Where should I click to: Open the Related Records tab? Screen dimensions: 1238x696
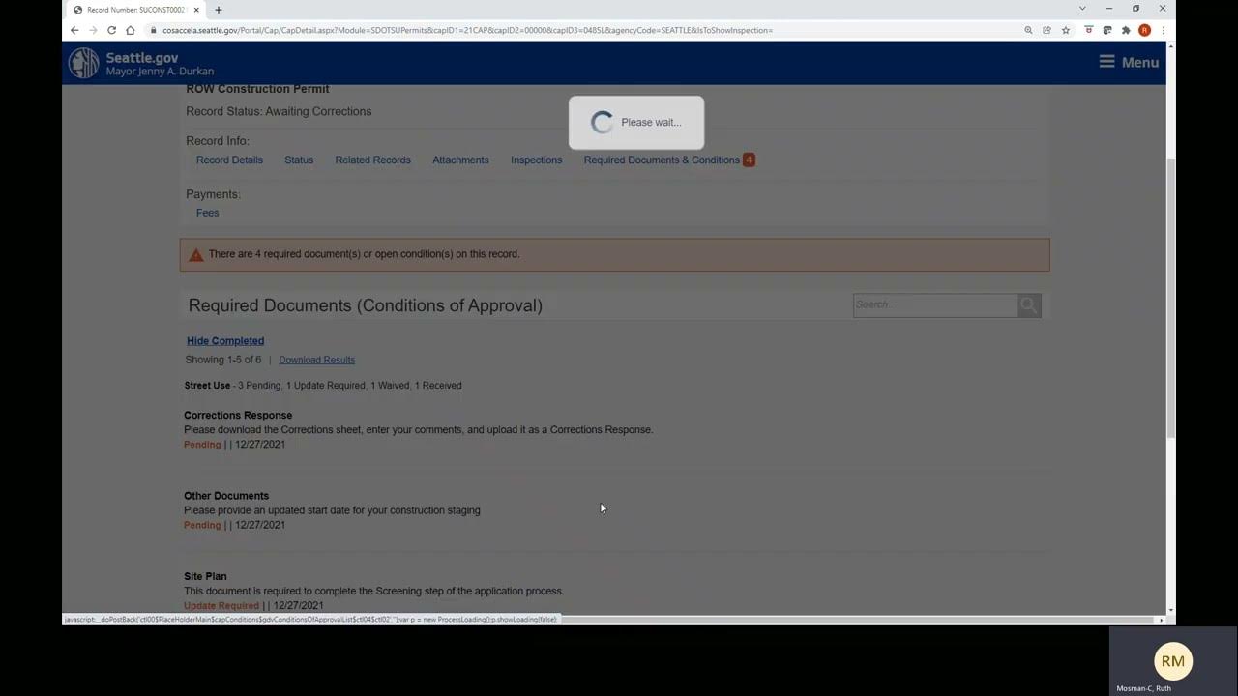point(372,159)
